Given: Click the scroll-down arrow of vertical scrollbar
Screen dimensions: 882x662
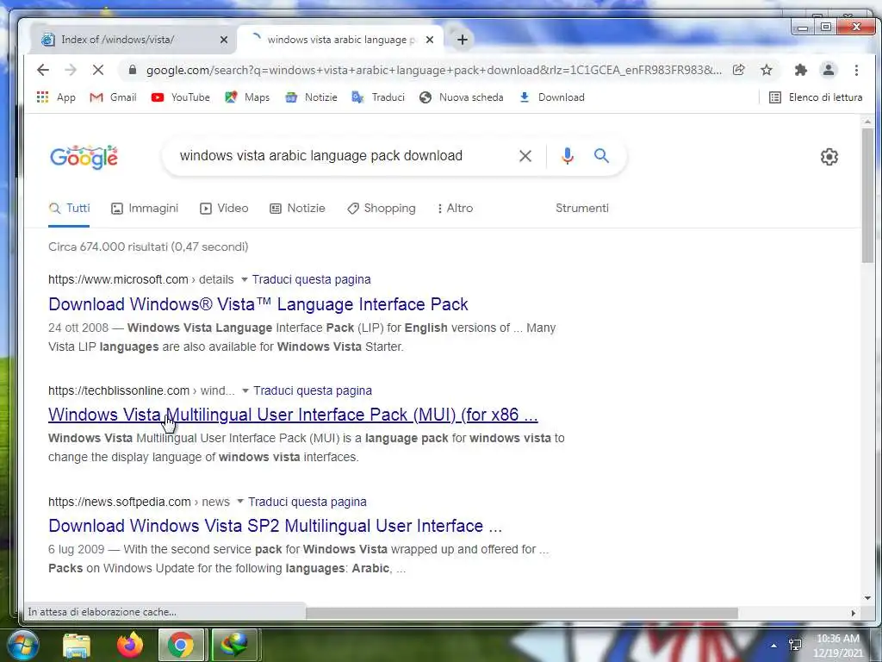Looking at the screenshot, I should coord(867,598).
